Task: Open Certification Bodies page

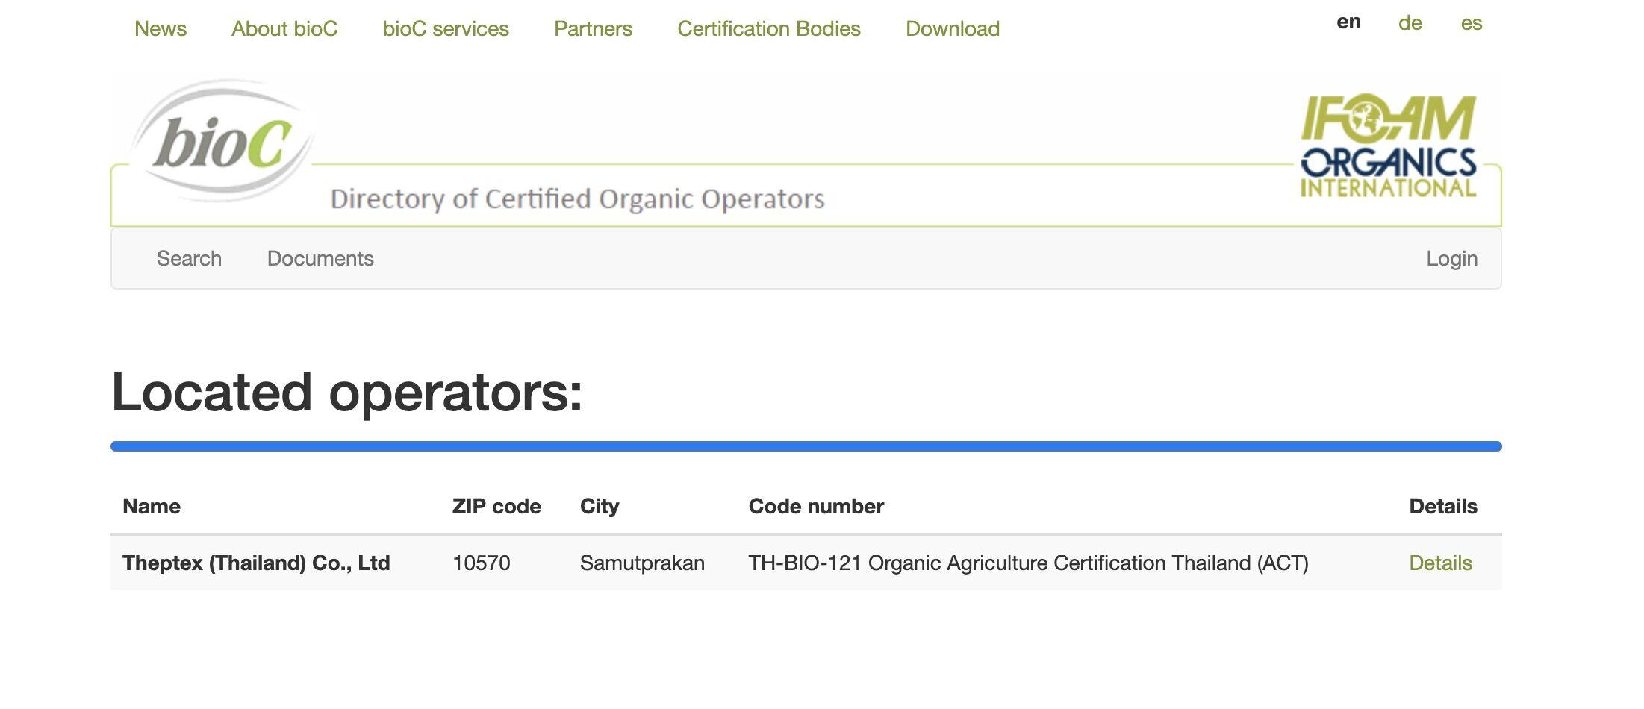Action: click(x=768, y=29)
